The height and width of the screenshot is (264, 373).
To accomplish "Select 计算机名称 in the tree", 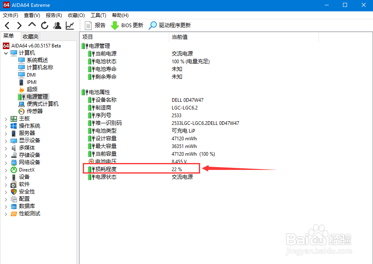I will click(x=36, y=67).
